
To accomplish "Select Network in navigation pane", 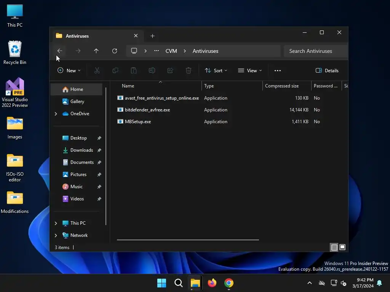I will pos(79,235).
